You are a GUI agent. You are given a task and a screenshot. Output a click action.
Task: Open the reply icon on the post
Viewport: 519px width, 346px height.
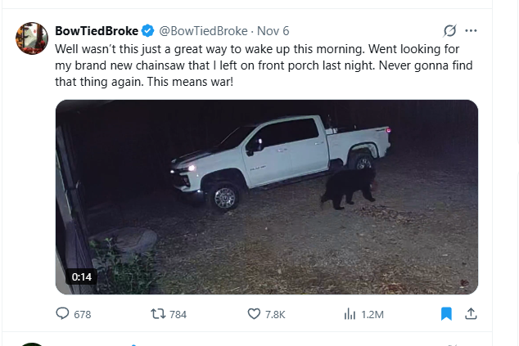62,314
